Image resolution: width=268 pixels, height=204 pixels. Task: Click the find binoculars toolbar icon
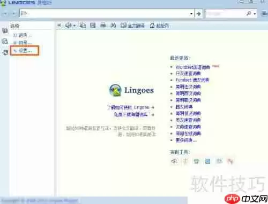click(x=113, y=26)
